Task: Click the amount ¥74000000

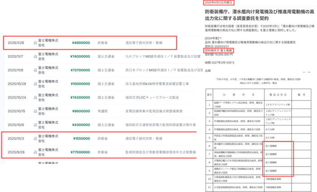Action: click(x=80, y=57)
